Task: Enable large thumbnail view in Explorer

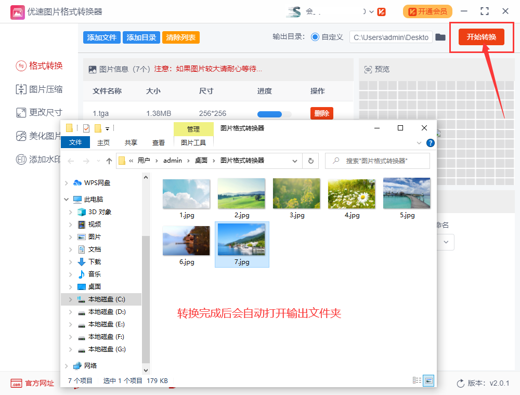Action: click(x=428, y=380)
